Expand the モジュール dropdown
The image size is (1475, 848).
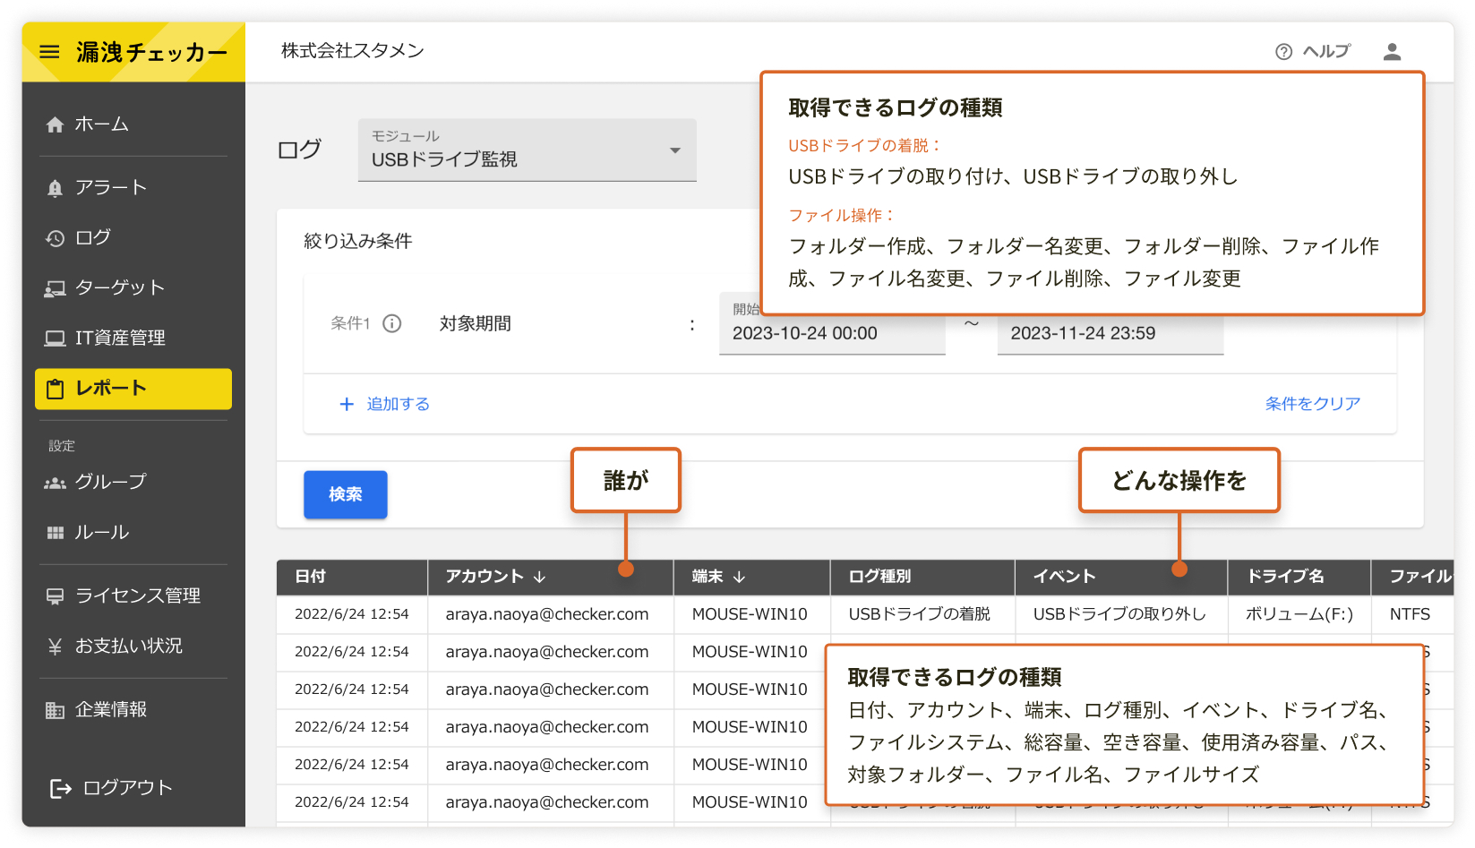527,150
